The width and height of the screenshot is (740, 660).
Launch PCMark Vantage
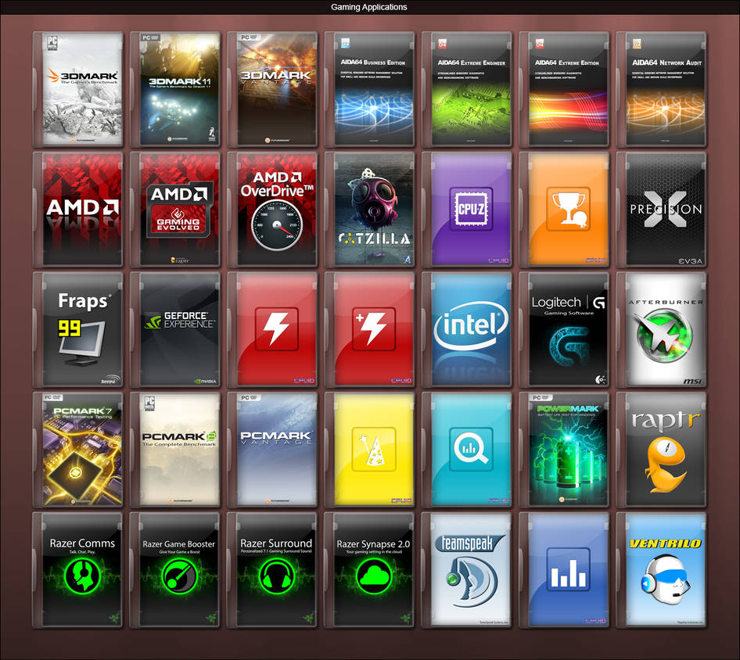[275, 450]
